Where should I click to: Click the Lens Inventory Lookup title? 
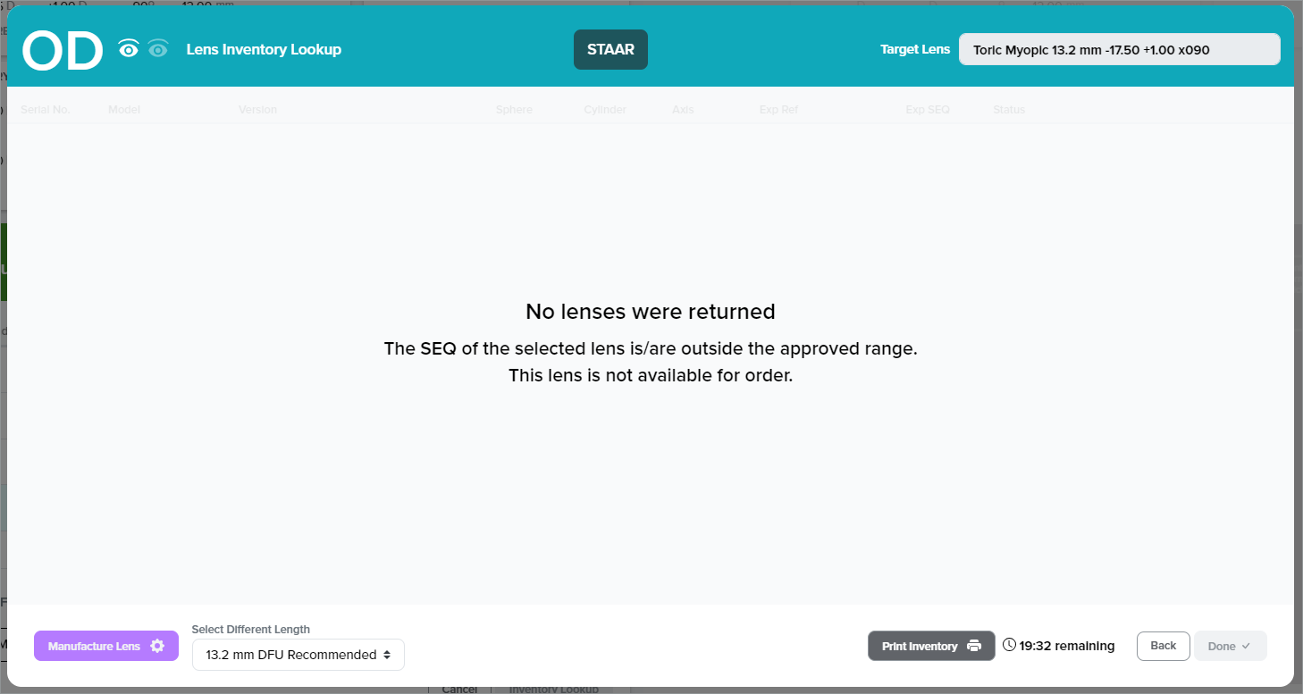tap(264, 50)
